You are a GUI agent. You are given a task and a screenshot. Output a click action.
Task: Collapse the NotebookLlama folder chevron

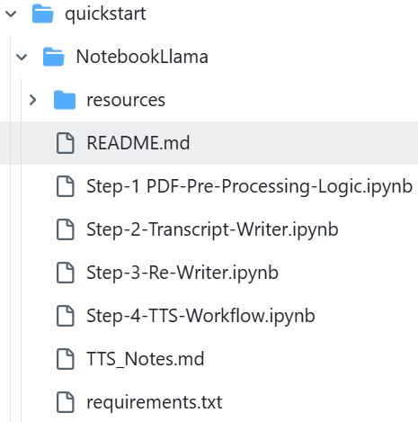(22, 57)
